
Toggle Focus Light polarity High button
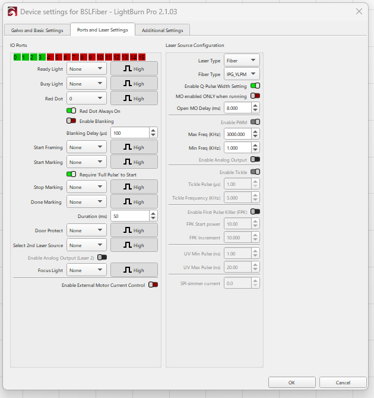(134, 270)
